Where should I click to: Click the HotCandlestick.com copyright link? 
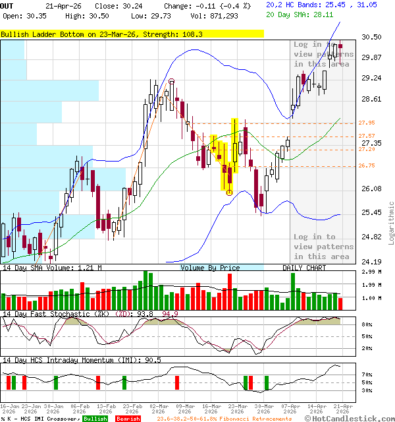[x=350, y=418]
